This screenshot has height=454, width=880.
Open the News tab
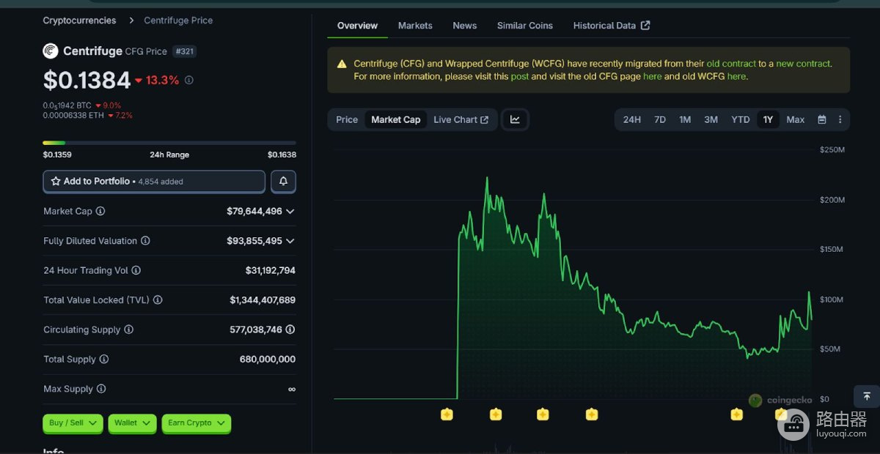[465, 25]
